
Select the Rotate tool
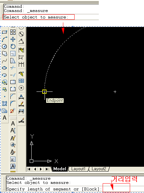point(13,46)
